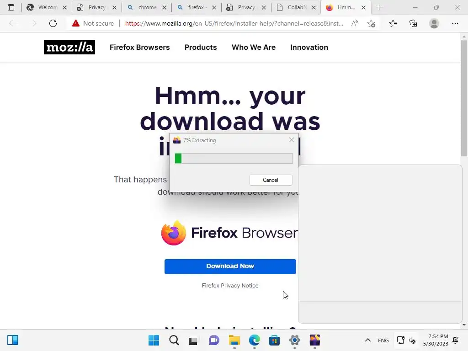This screenshot has height=351, width=468.
Task: Open the notification center icon
Action: pos(456,340)
